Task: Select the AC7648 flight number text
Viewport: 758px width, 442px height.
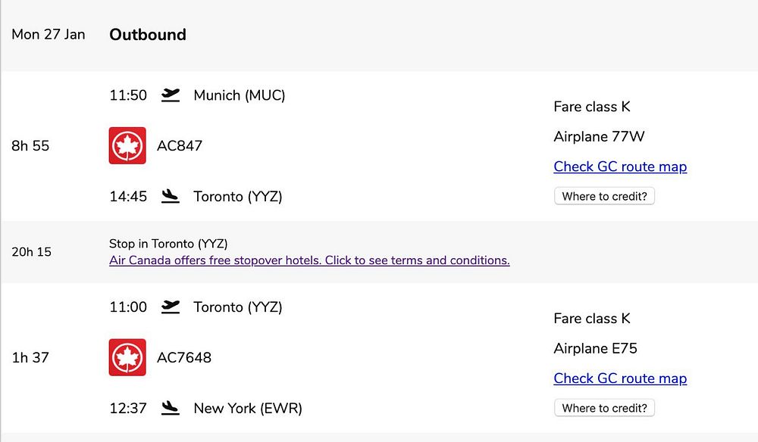Action: (184, 358)
